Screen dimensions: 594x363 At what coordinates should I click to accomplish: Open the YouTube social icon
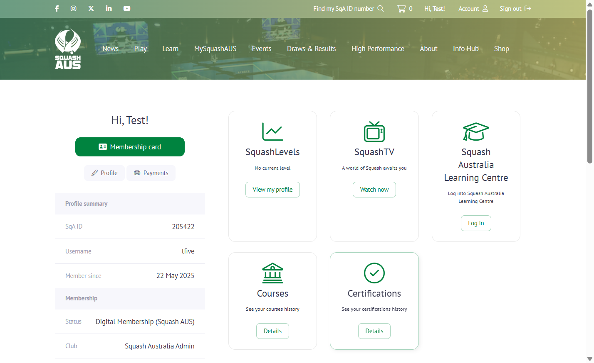(x=127, y=8)
